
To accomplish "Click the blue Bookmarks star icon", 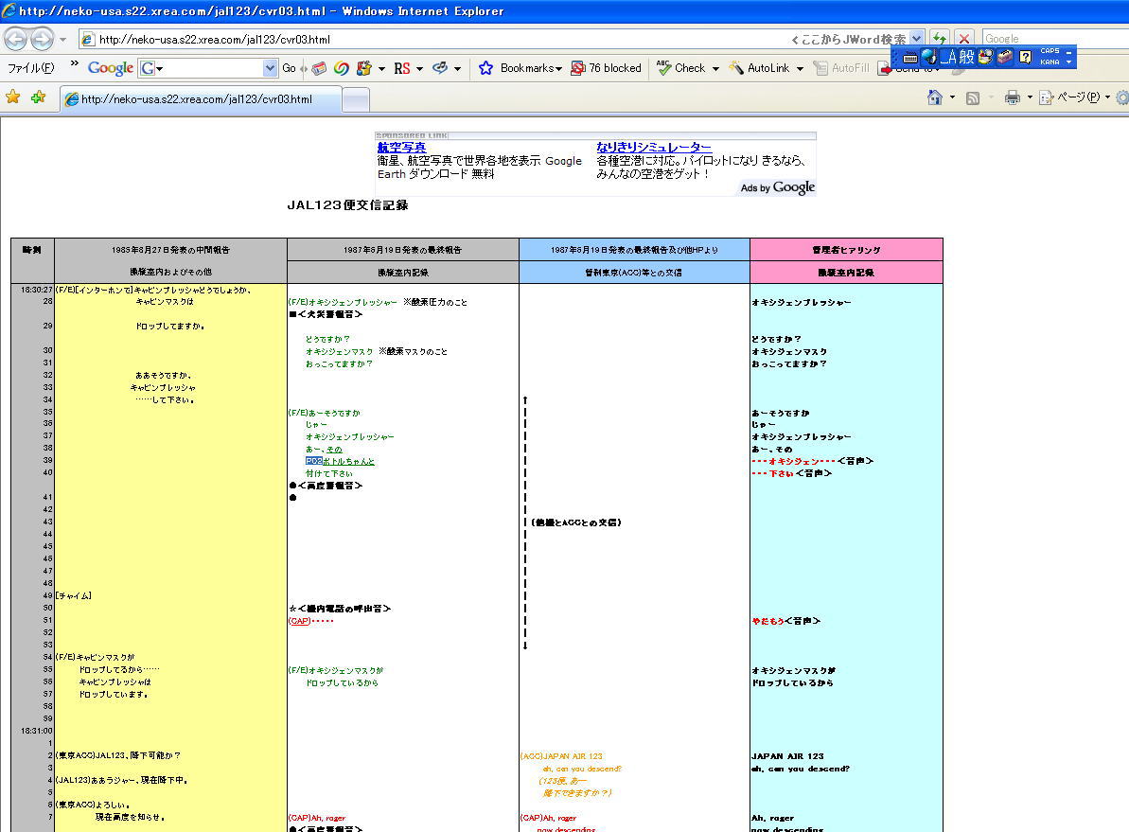I will click(486, 68).
